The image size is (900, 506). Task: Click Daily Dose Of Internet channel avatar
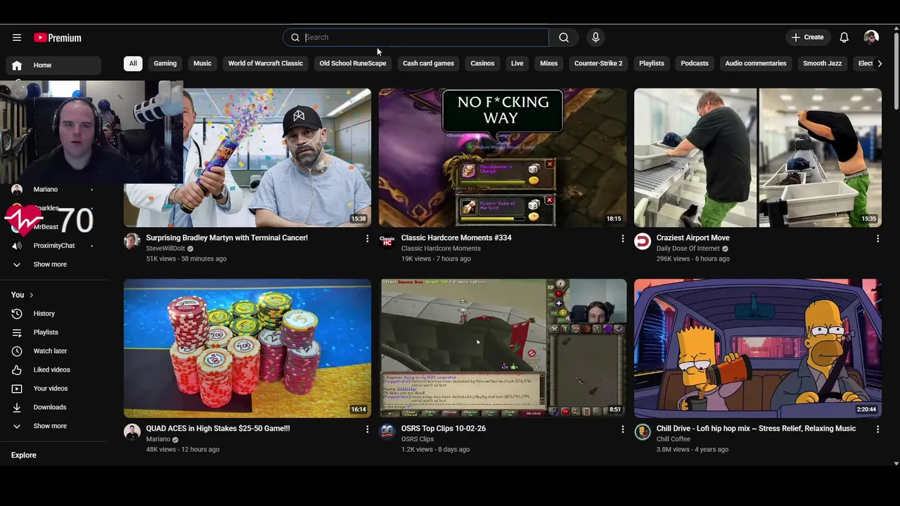pos(643,242)
